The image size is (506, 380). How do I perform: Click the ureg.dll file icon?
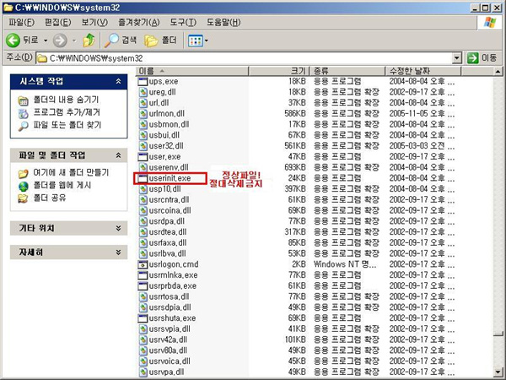pyautogui.click(x=143, y=92)
